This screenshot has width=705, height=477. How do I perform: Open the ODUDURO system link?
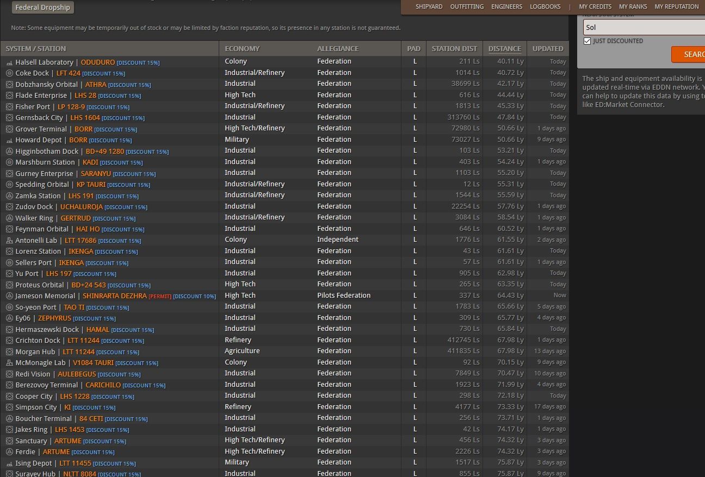[98, 62]
